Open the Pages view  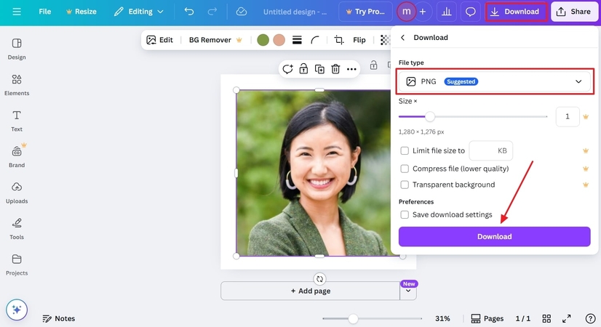(487, 318)
